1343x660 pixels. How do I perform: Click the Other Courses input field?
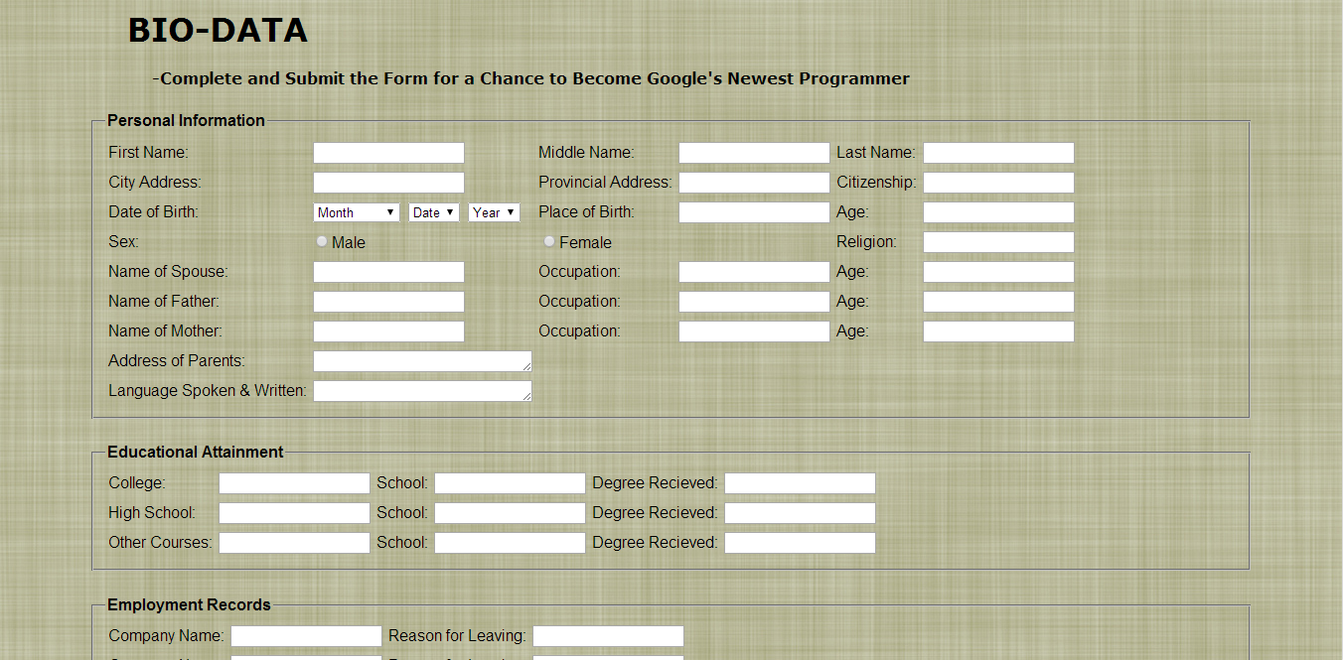[x=294, y=543]
